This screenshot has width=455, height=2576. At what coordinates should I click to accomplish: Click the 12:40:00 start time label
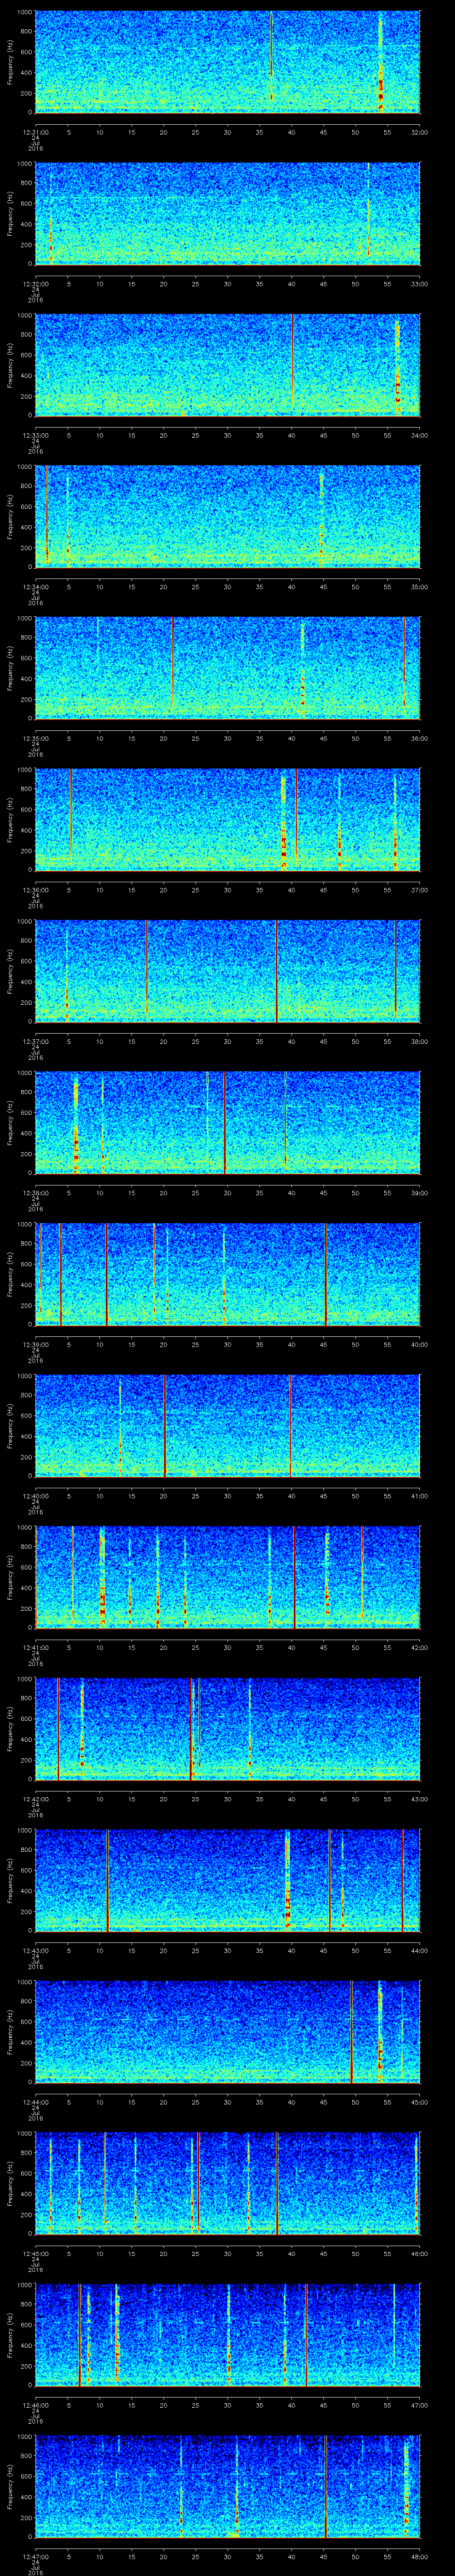click(35, 1495)
